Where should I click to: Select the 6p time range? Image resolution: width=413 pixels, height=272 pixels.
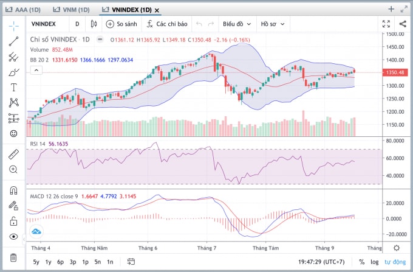click(x=61, y=262)
